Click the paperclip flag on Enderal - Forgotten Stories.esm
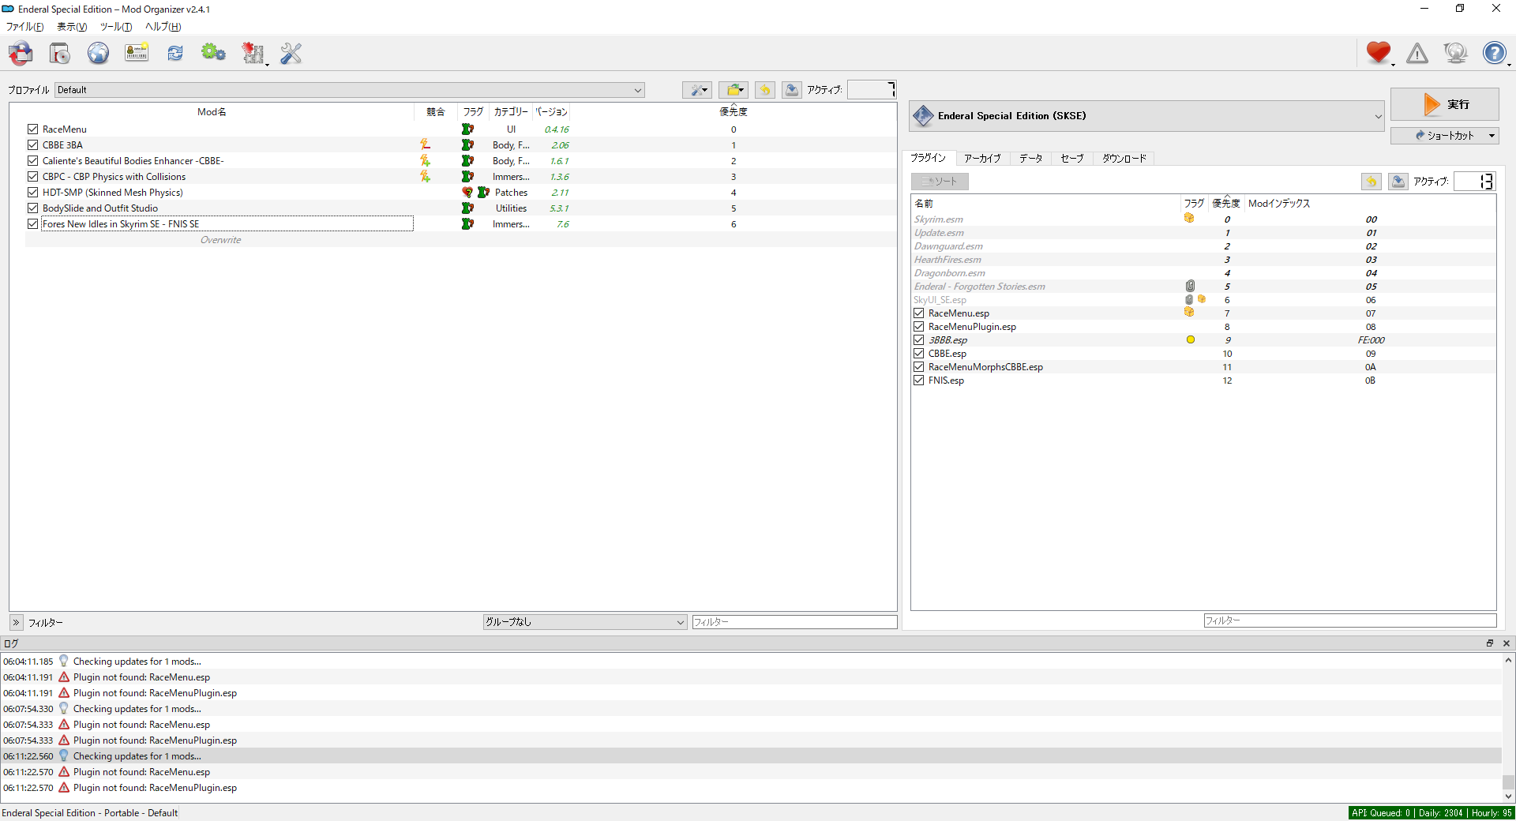 (x=1190, y=286)
